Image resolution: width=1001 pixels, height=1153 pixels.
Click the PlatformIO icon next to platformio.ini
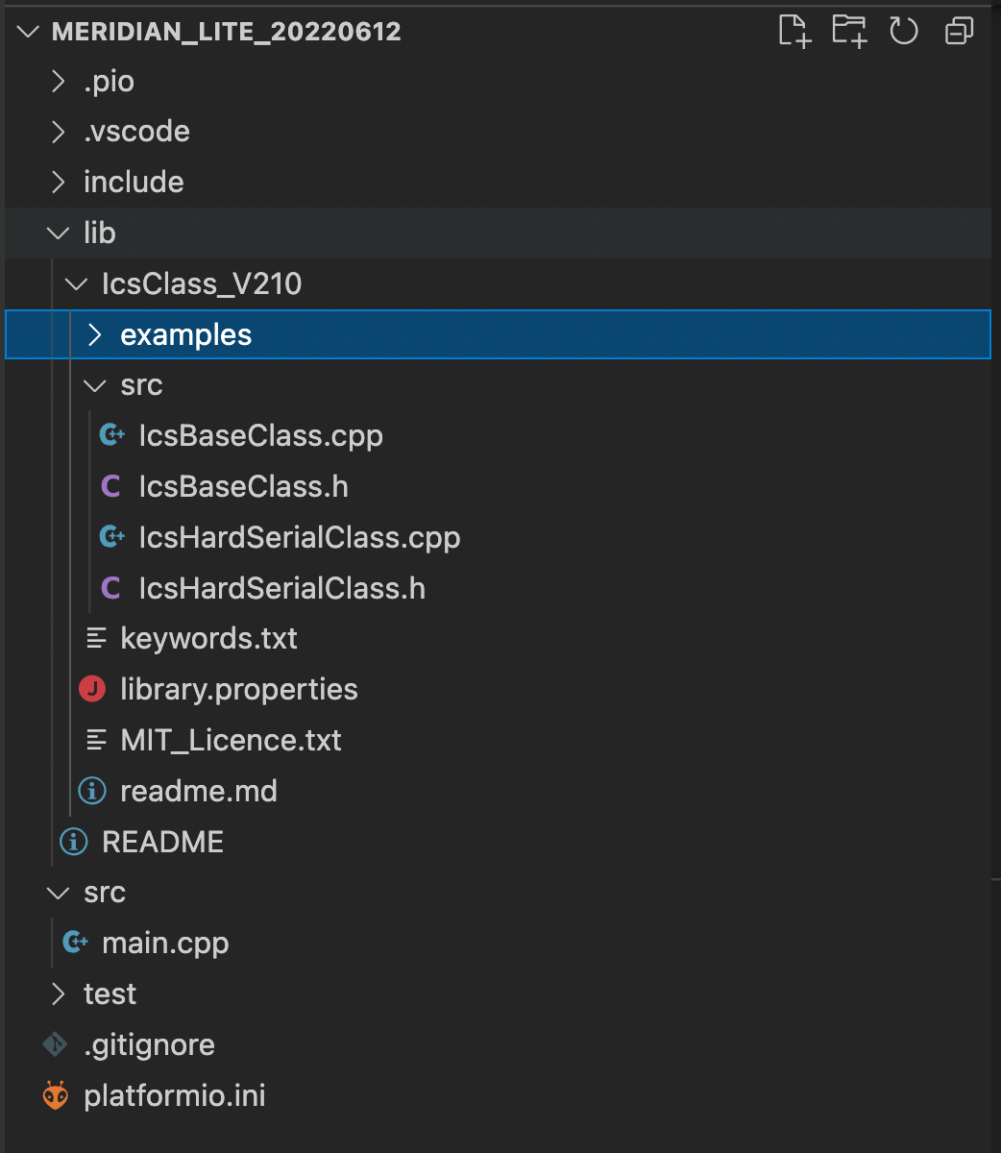pyautogui.click(x=55, y=1094)
